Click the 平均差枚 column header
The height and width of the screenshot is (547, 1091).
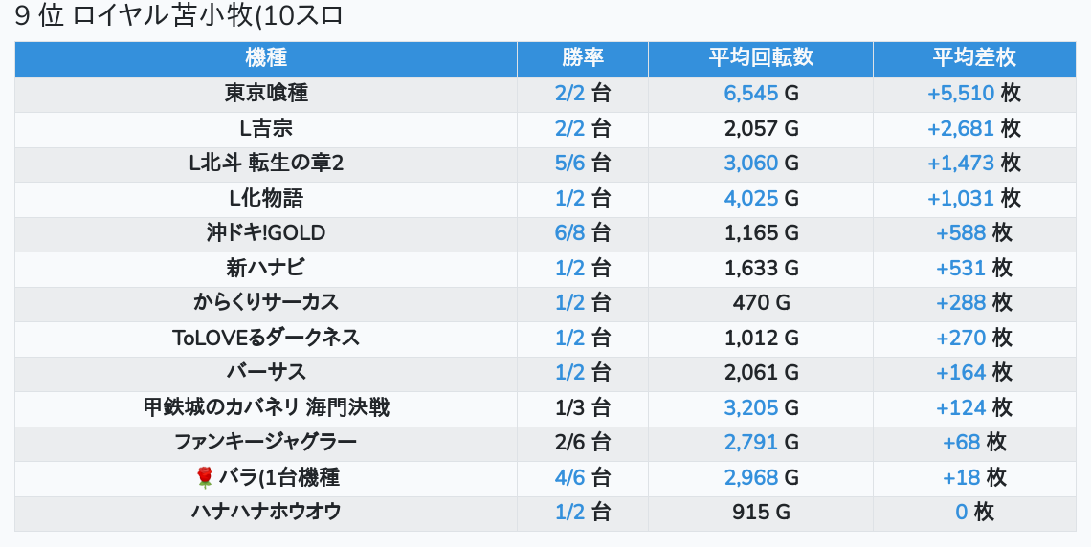(974, 57)
